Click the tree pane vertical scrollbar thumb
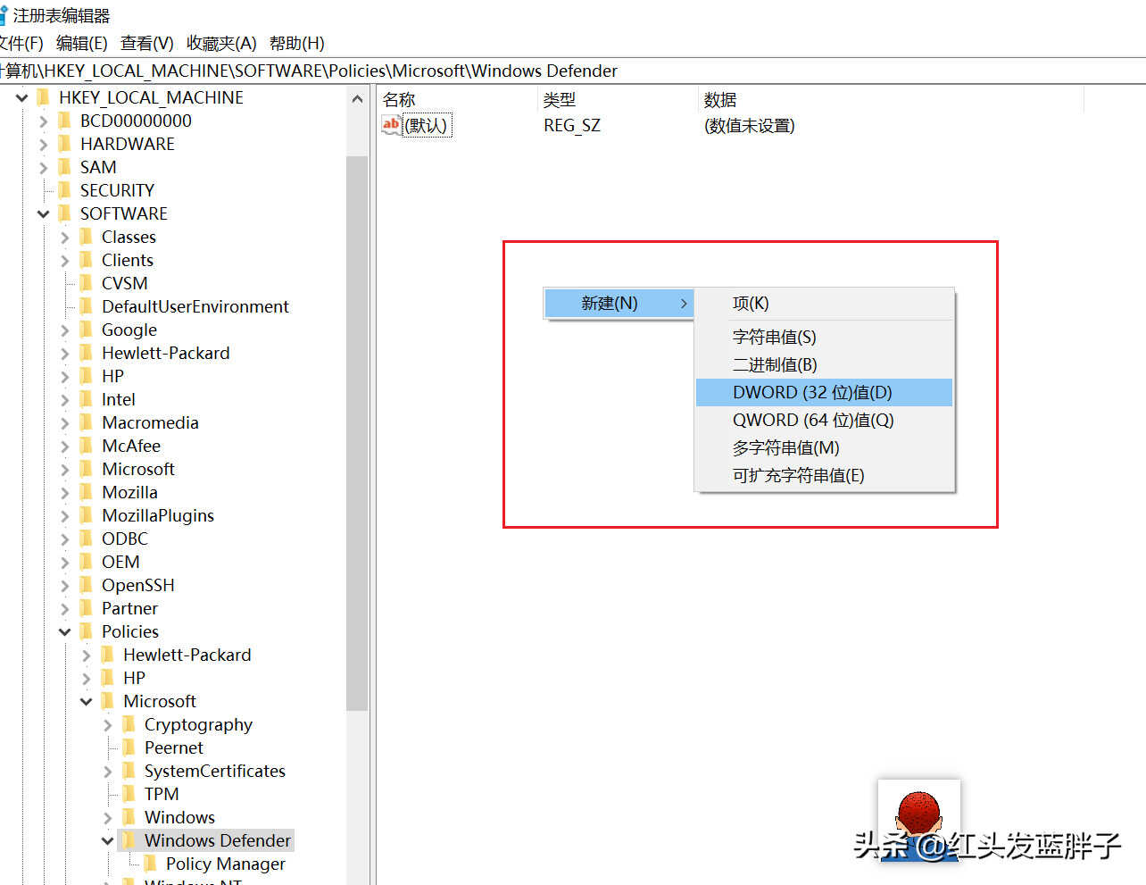The width and height of the screenshot is (1146, 885). pyautogui.click(x=357, y=433)
